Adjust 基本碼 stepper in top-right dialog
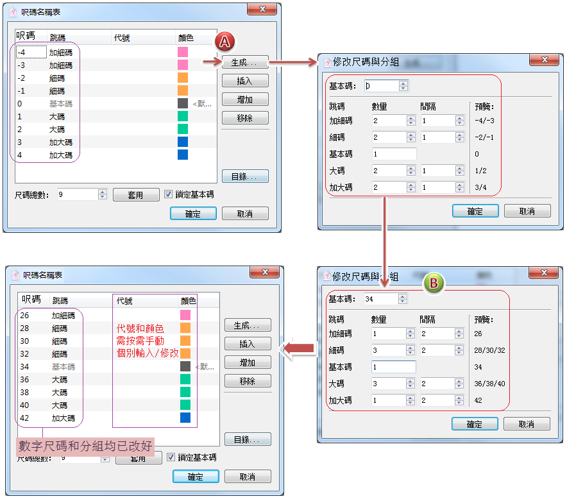 403,86
